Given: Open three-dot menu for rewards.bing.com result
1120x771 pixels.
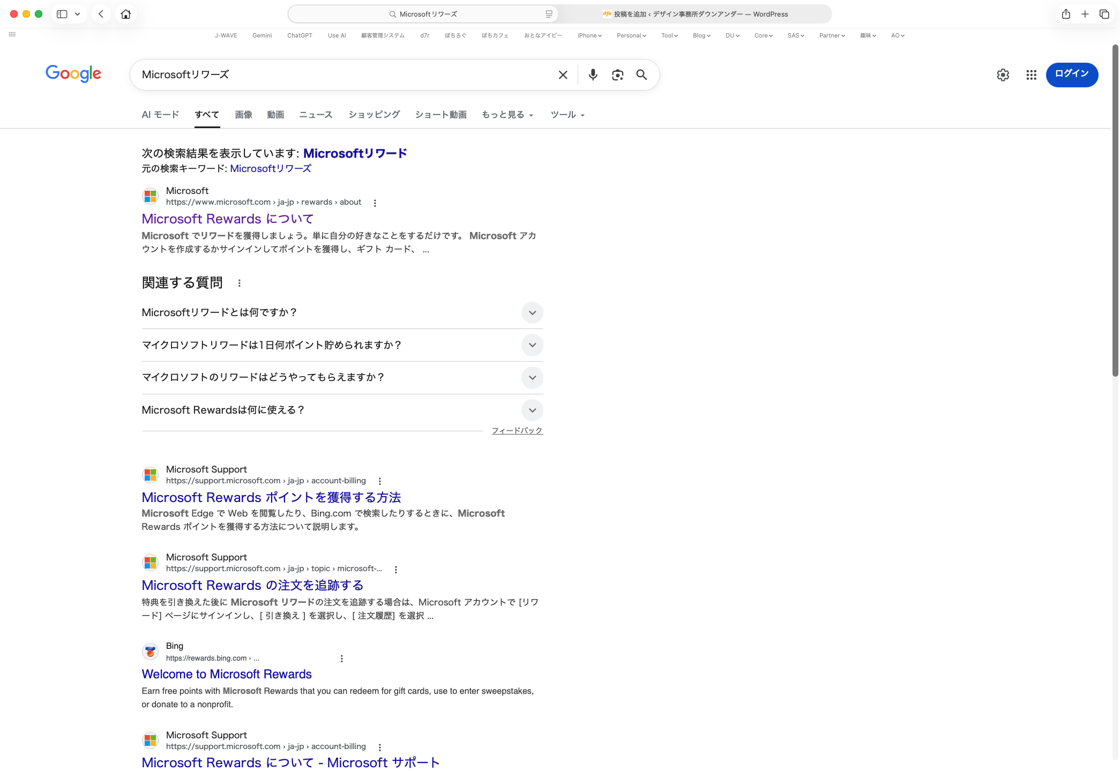Looking at the screenshot, I should click(x=342, y=658).
